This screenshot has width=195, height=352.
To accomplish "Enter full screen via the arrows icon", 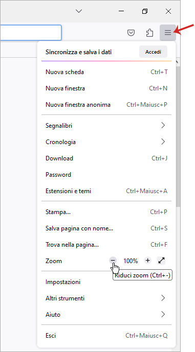I will pyautogui.click(x=162, y=261).
